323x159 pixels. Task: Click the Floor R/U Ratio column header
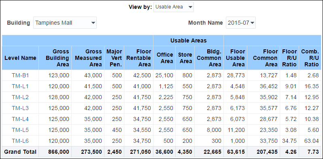pyautogui.click(x=289, y=58)
